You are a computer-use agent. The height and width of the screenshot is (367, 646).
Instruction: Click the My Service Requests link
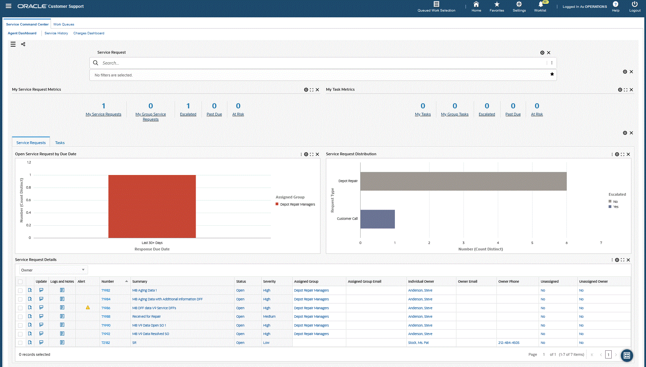click(103, 115)
